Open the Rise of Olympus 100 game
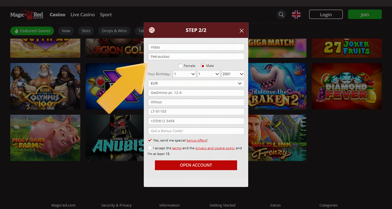This screenshot has height=209, width=392. [x=45, y=86]
